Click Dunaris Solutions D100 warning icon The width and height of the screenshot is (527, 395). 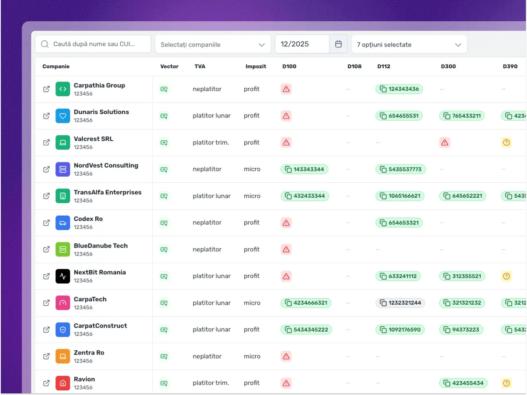286,116
